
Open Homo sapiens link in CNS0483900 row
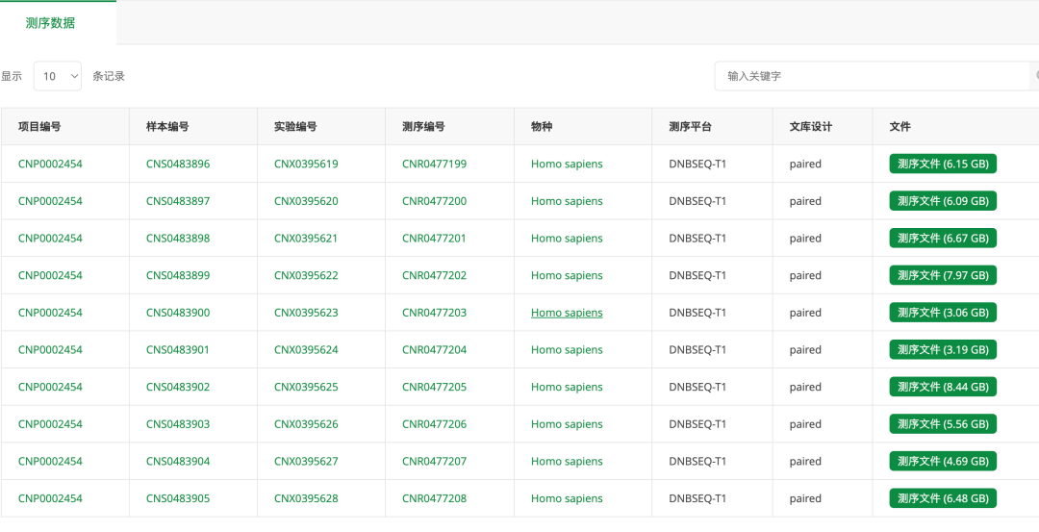567,312
